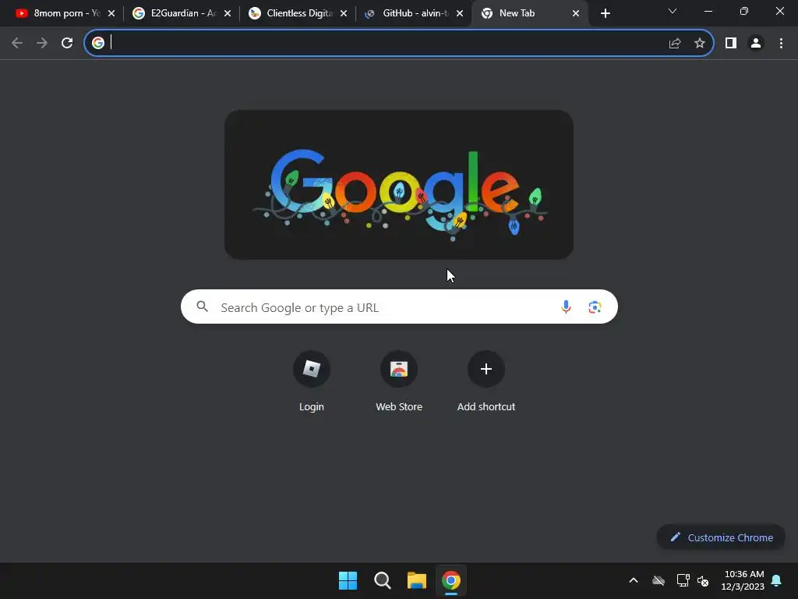Click the network display tray icon

click(683, 580)
